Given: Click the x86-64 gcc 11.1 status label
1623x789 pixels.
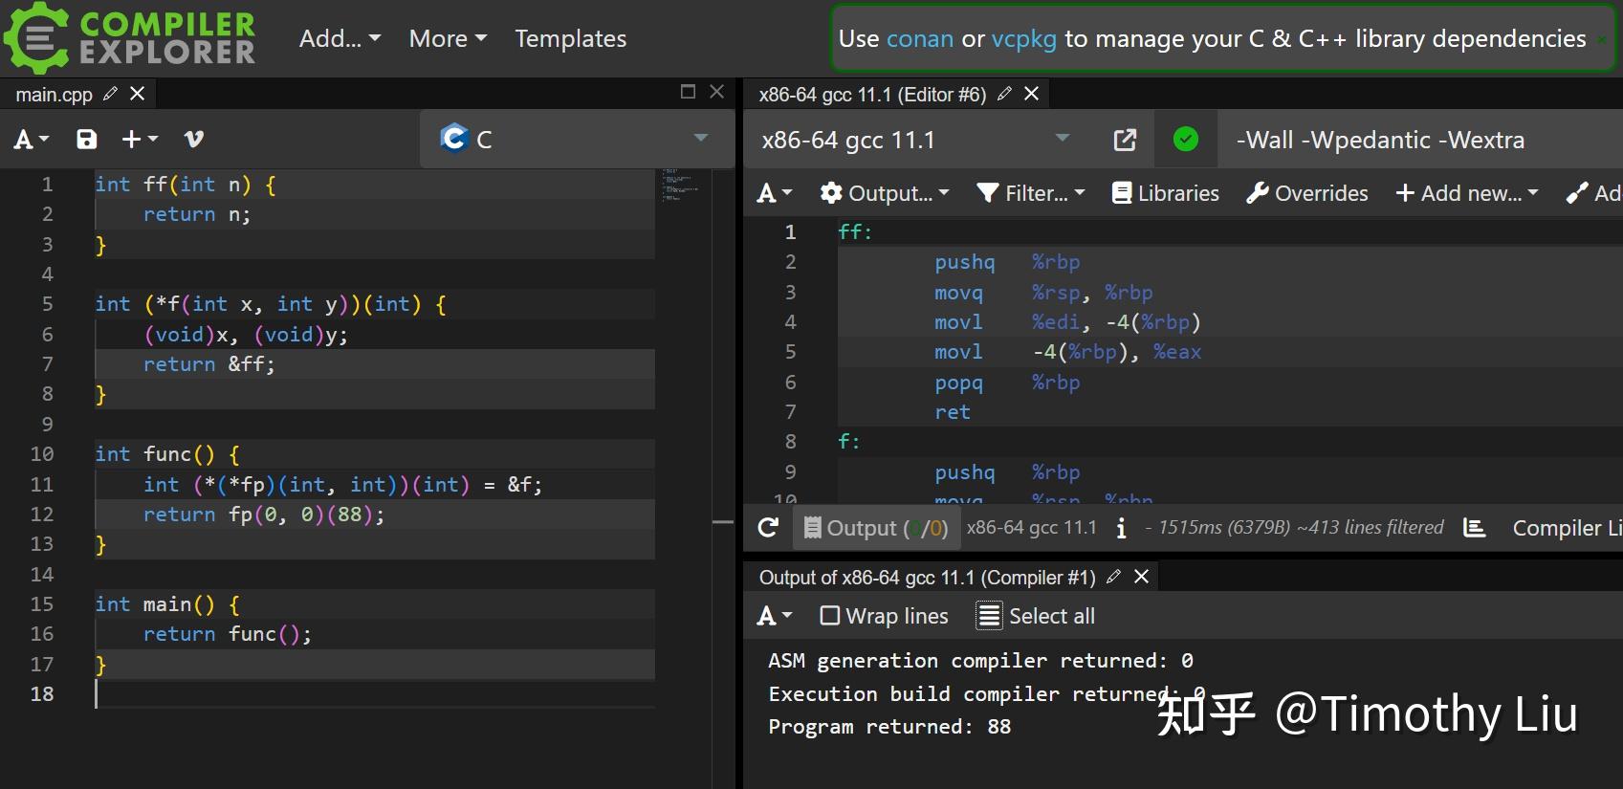Looking at the screenshot, I should tap(1032, 528).
